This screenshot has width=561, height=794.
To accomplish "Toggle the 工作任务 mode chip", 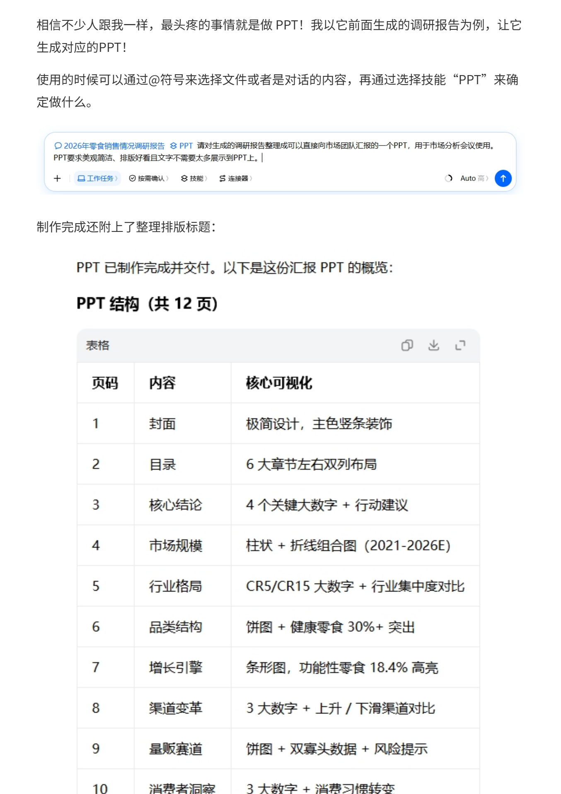I will (x=97, y=178).
